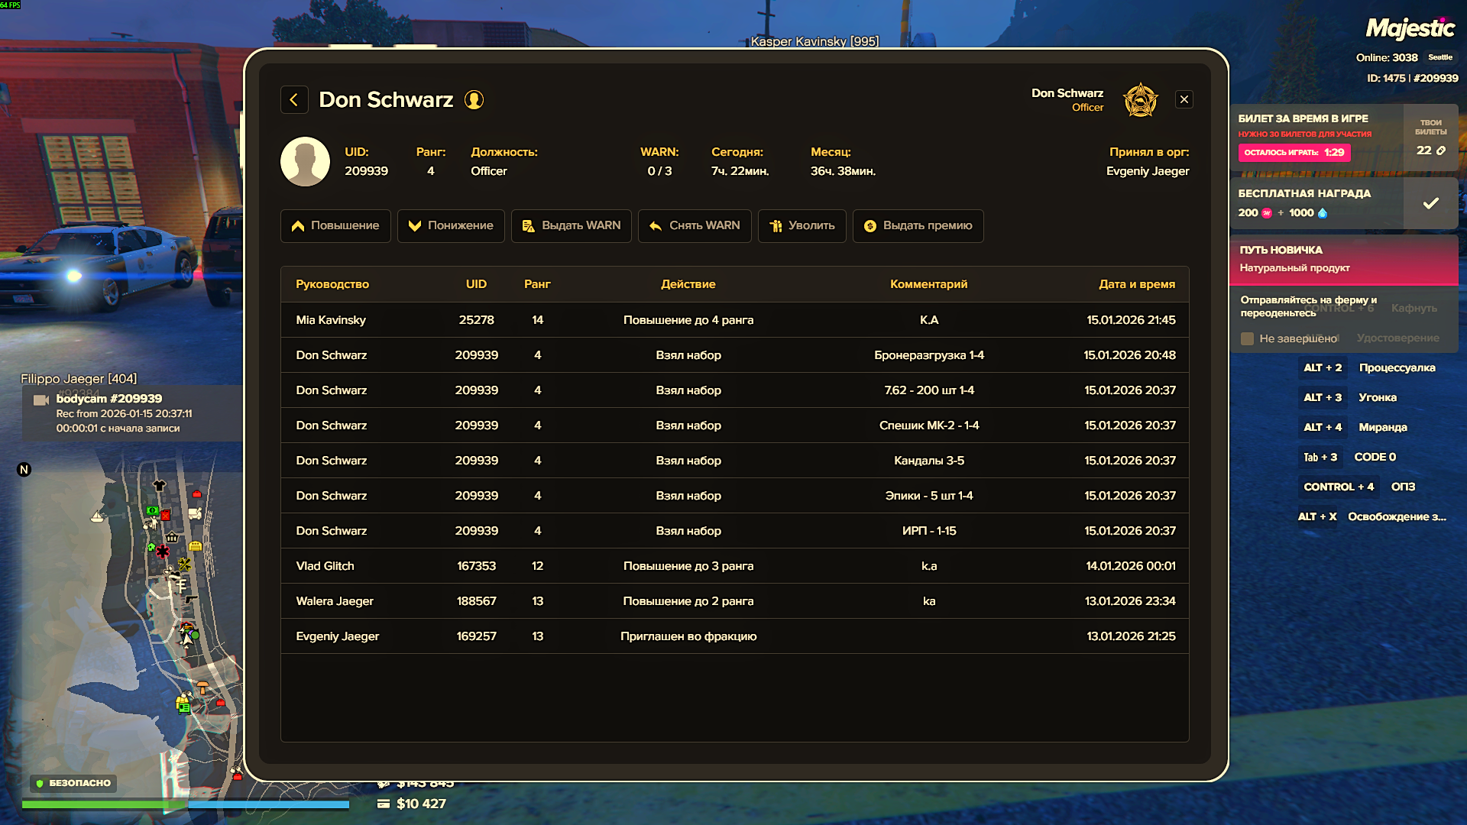Click the gold profile badge icon beside name
Image resolution: width=1467 pixels, height=825 pixels.
[474, 100]
